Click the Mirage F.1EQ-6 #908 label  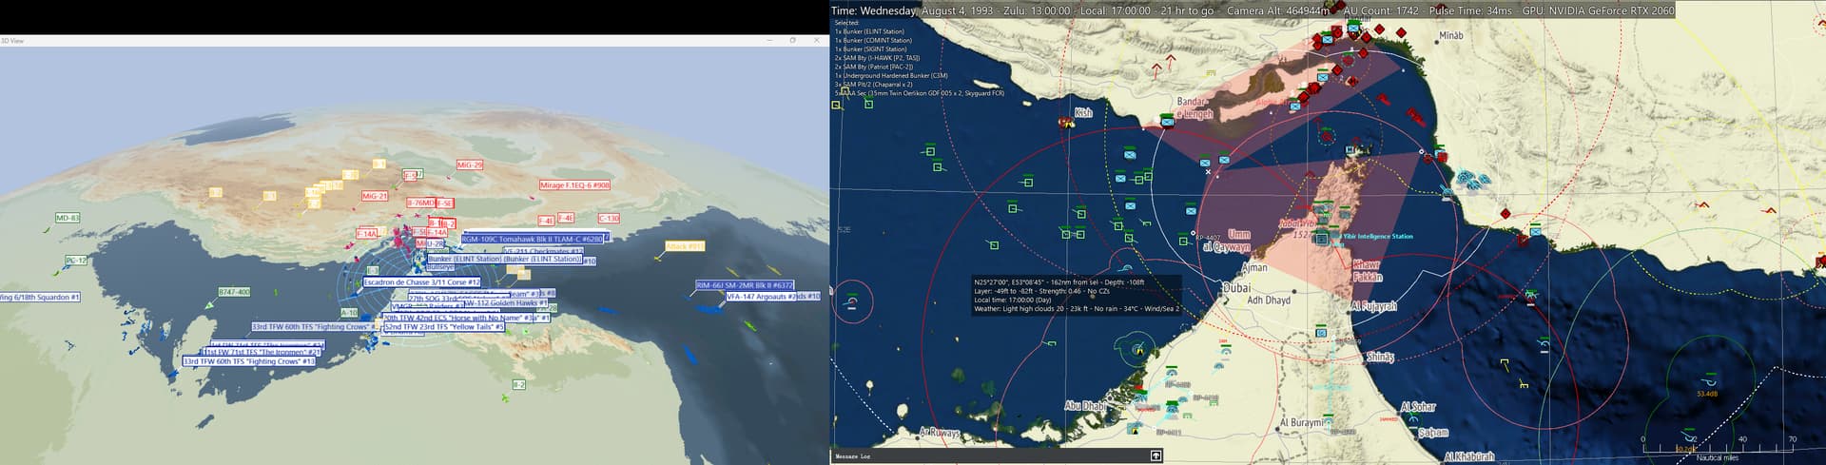574,185
